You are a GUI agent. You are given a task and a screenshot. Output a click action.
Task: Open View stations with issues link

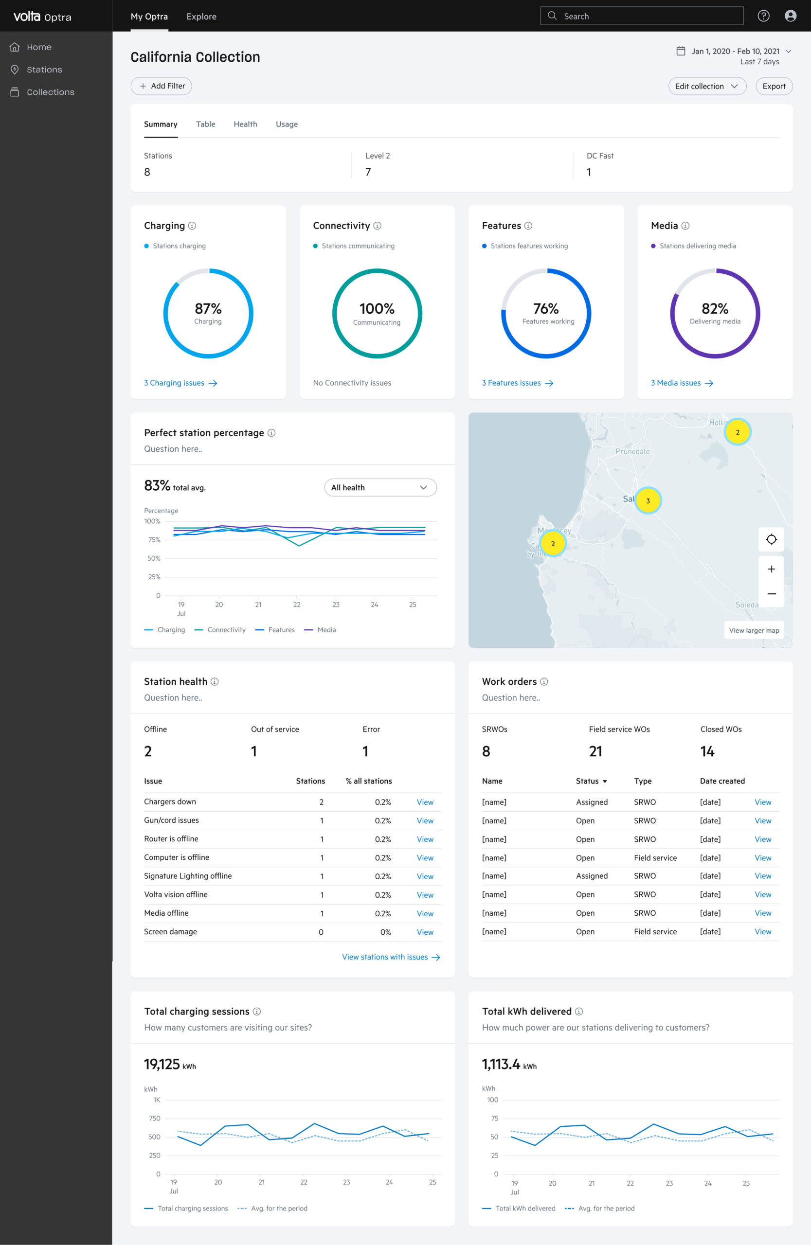(391, 957)
